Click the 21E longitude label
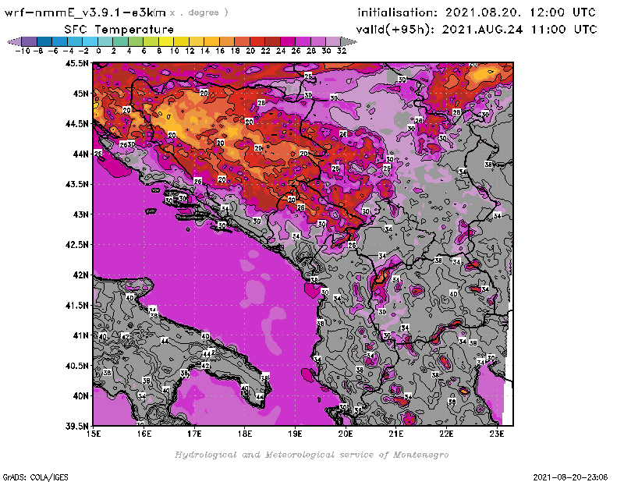624x482 pixels. 396,434
